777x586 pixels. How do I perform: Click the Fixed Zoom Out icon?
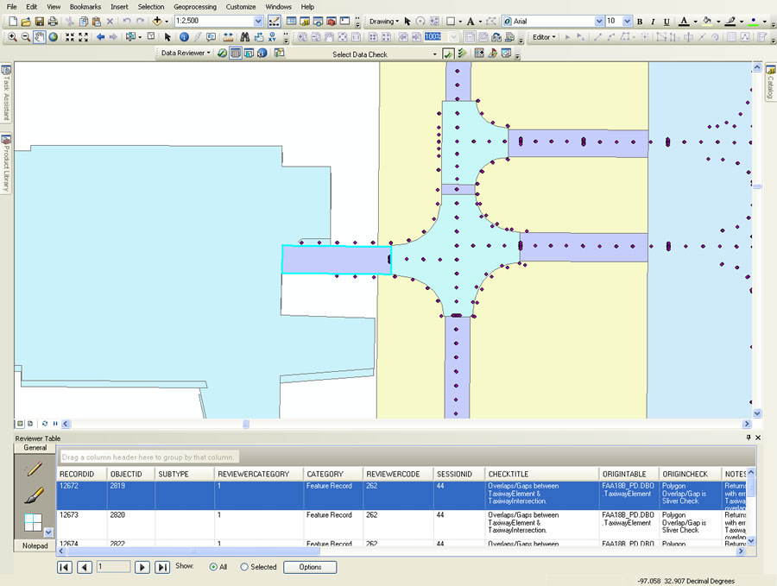(x=83, y=37)
